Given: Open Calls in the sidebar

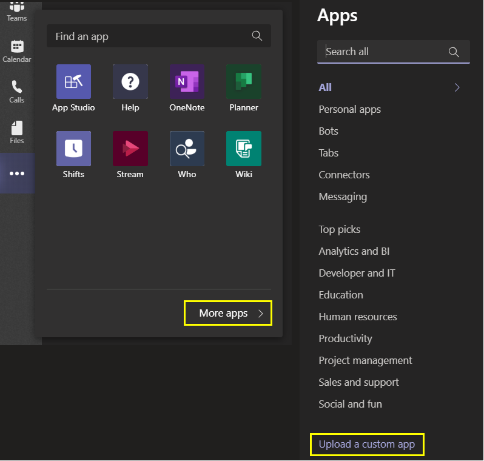Looking at the screenshot, I should tap(17, 92).
